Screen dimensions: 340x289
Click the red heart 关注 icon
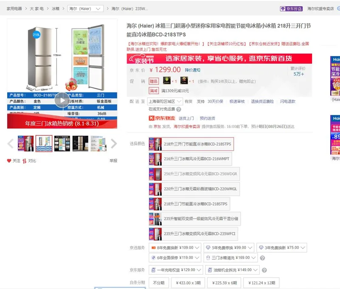click(x=9, y=161)
